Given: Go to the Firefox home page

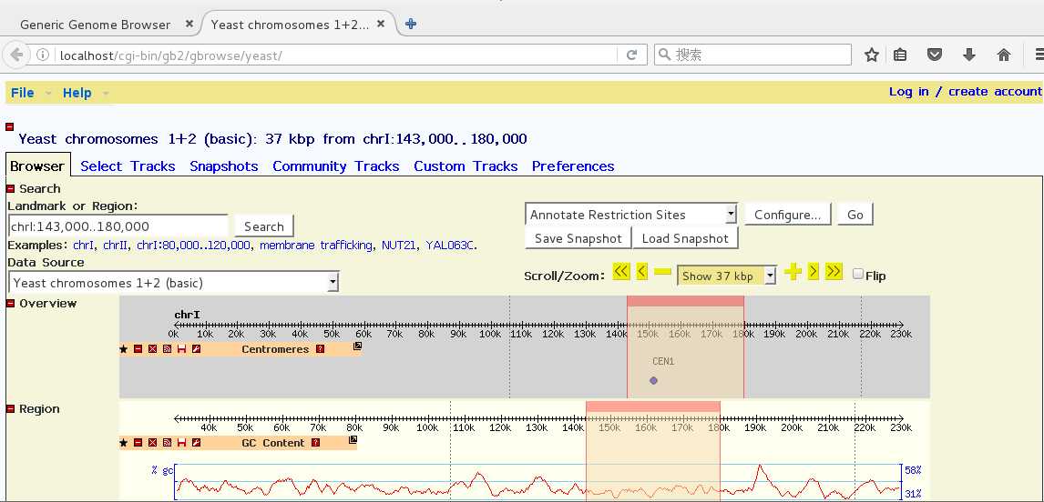Looking at the screenshot, I should point(1004,55).
